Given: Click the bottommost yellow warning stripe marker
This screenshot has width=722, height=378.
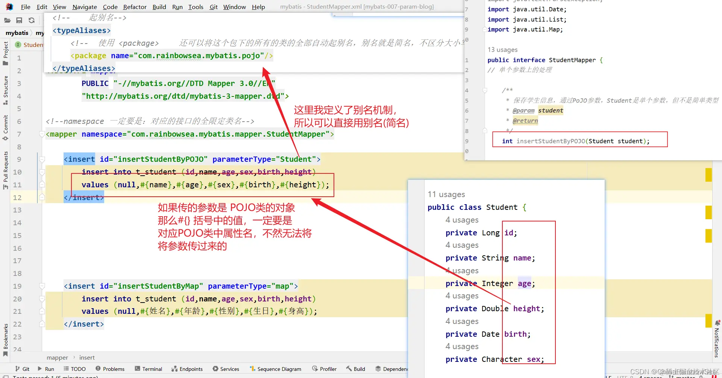Looking at the screenshot, I should [708, 321].
